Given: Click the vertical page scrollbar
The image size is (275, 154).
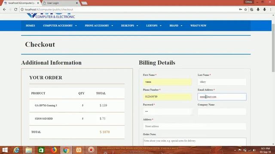Looking at the screenshot, I should pyautogui.click(x=273, y=48).
